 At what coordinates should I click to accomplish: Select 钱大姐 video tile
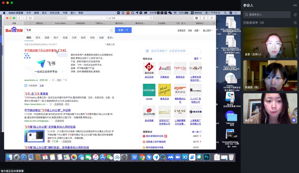270,108
